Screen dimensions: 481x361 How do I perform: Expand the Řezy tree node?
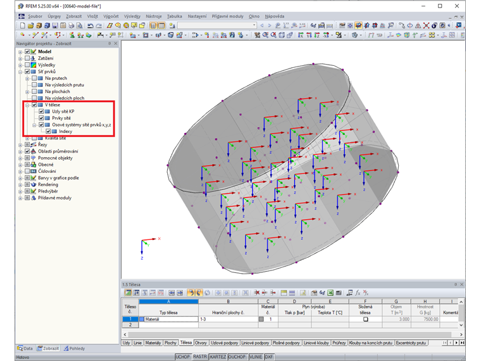[x=20, y=144]
